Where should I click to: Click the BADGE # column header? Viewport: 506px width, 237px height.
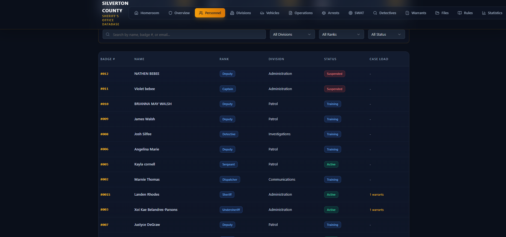tap(108, 59)
